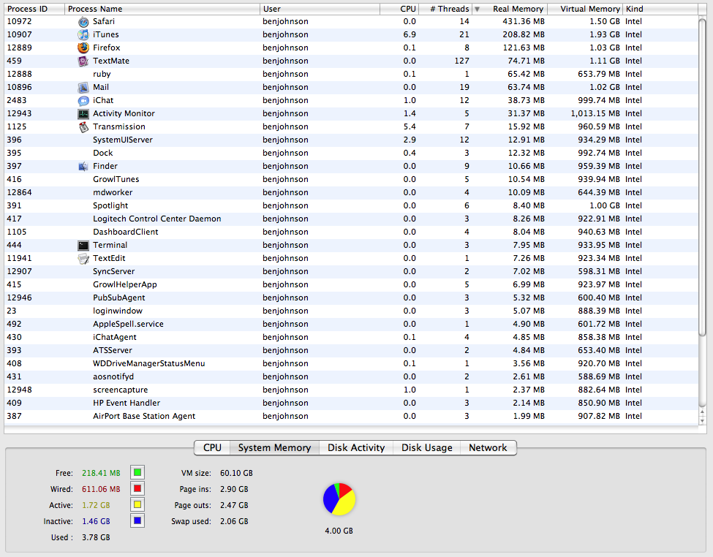713x557 pixels.
Task: Select the Dock process row
Action: [351, 154]
